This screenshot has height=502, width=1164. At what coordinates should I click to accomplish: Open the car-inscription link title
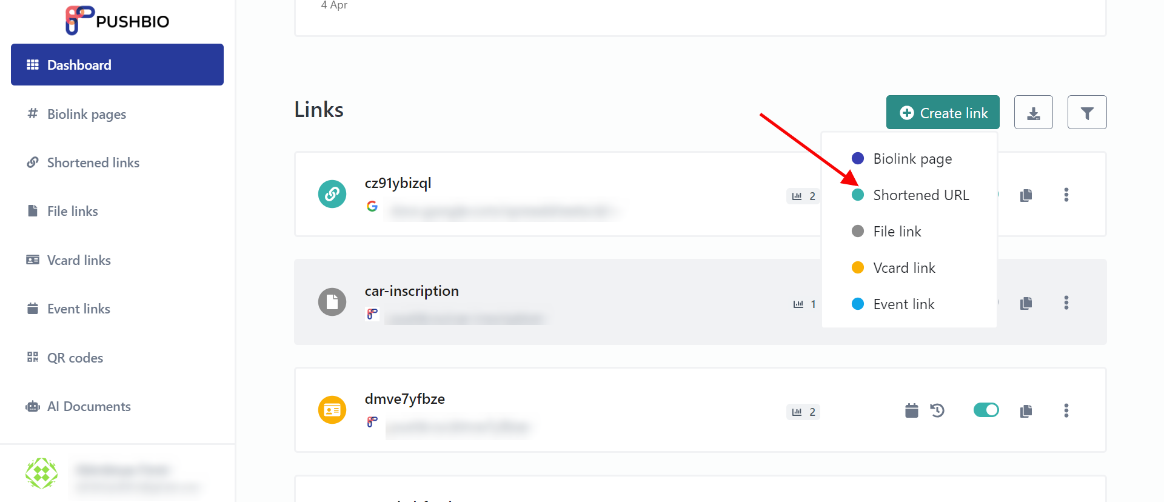[412, 291]
